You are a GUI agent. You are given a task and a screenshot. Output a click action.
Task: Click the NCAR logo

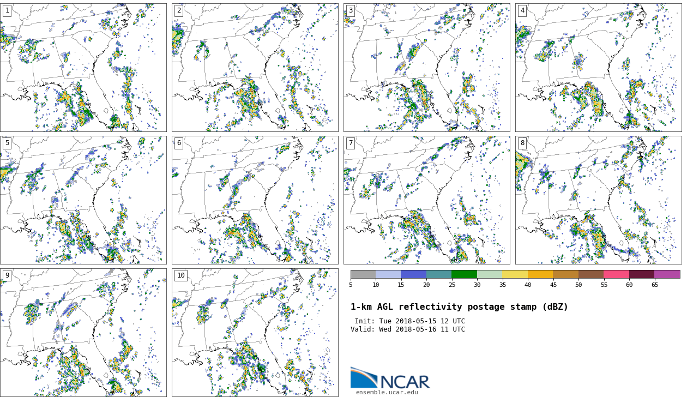pyautogui.click(x=390, y=378)
